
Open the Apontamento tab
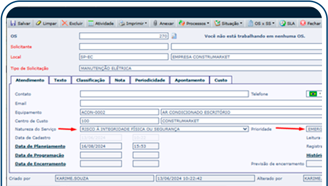coord(189,80)
